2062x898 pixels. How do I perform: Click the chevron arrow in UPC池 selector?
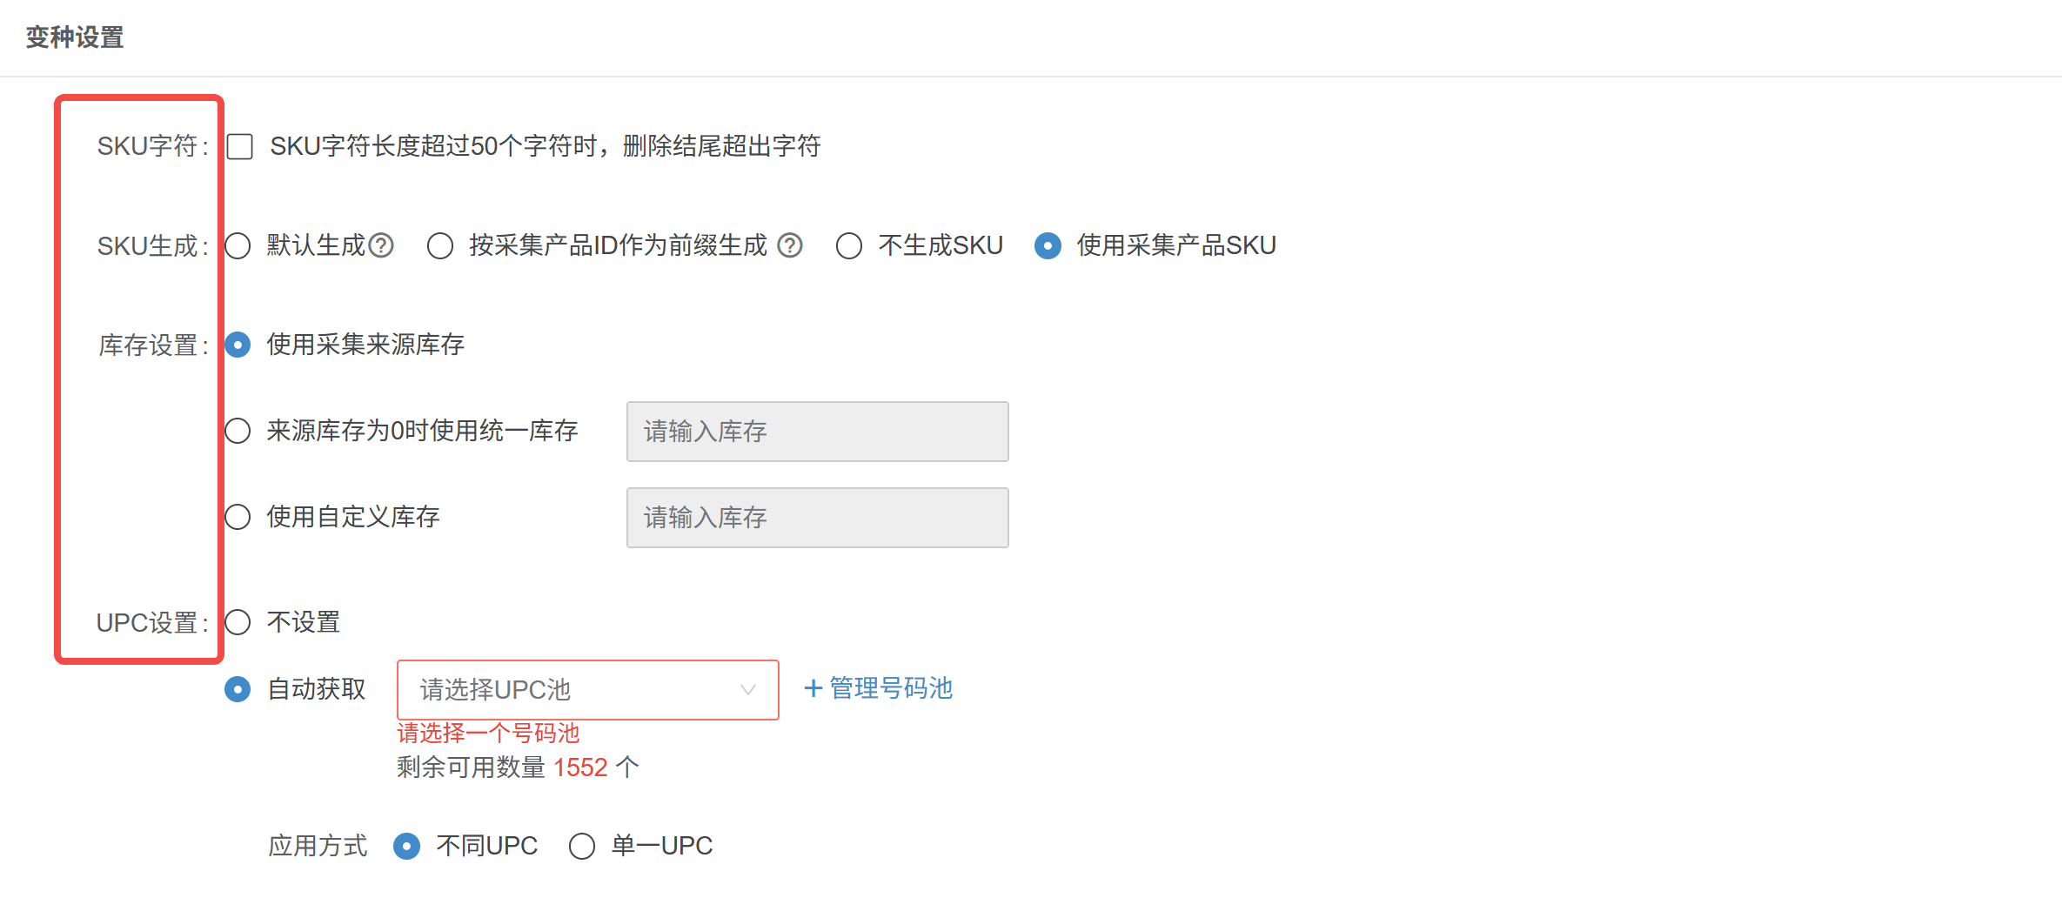(x=747, y=690)
